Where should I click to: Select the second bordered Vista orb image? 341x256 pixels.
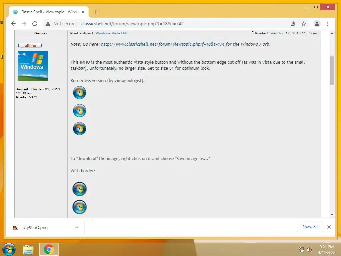click(79, 207)
